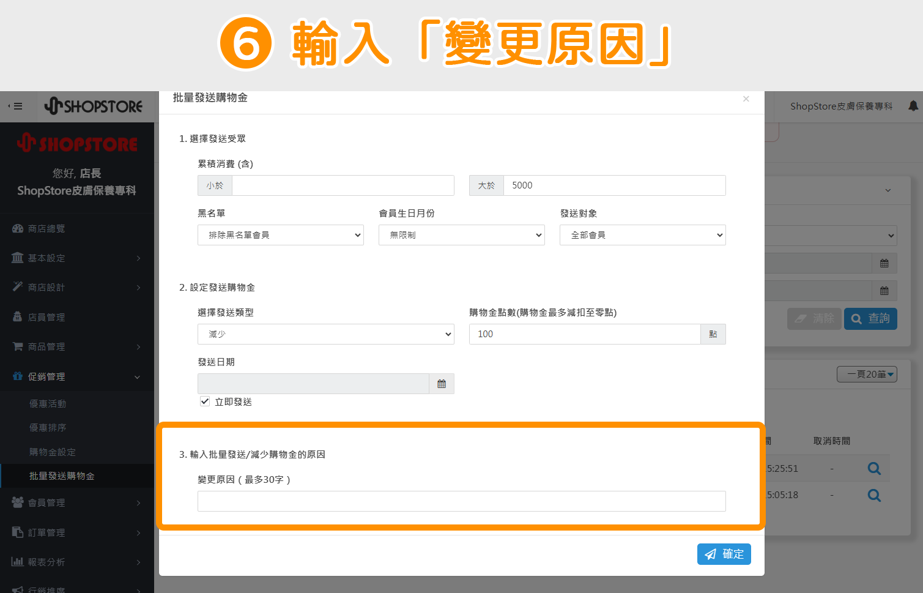Open the 一頁20筆 page size dropdown
This screenshot has height=593, width=923.
tap(867, 374)
